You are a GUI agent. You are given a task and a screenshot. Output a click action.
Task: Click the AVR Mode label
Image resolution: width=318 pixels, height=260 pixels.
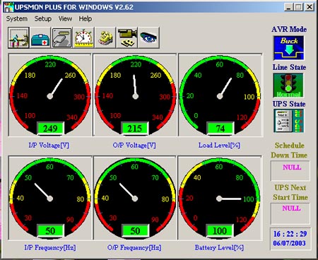(x=289, y=29)
